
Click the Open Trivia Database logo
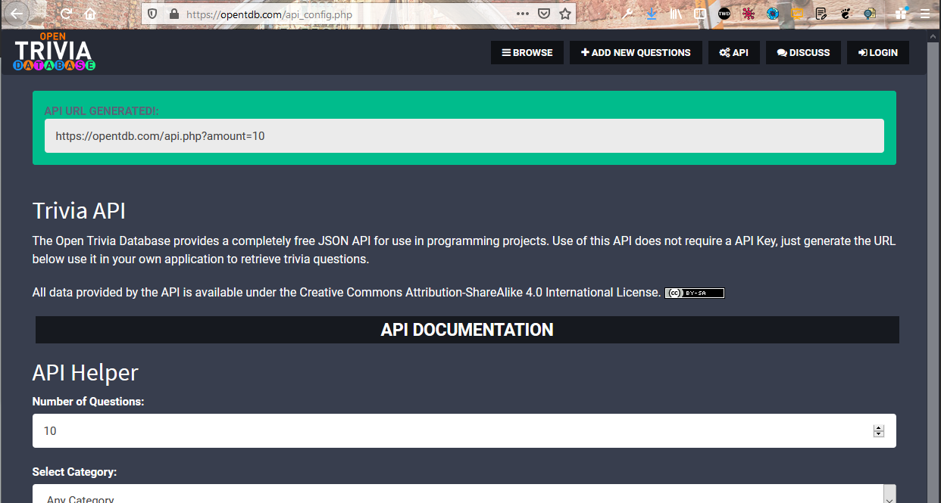[55, 52]
